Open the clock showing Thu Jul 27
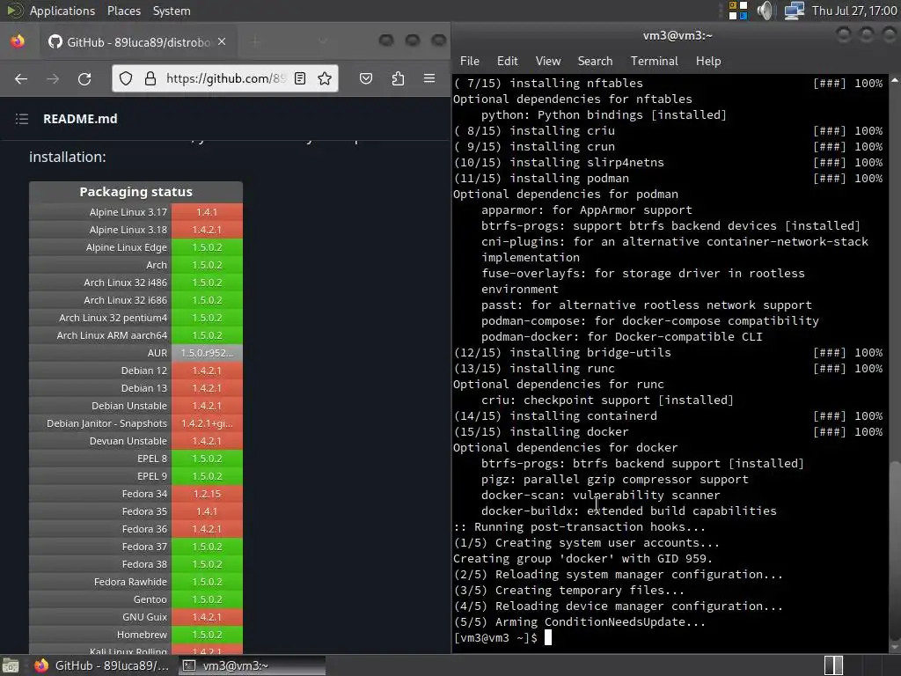The height and width of the screenshot is (676, 901). coord(854,11)
